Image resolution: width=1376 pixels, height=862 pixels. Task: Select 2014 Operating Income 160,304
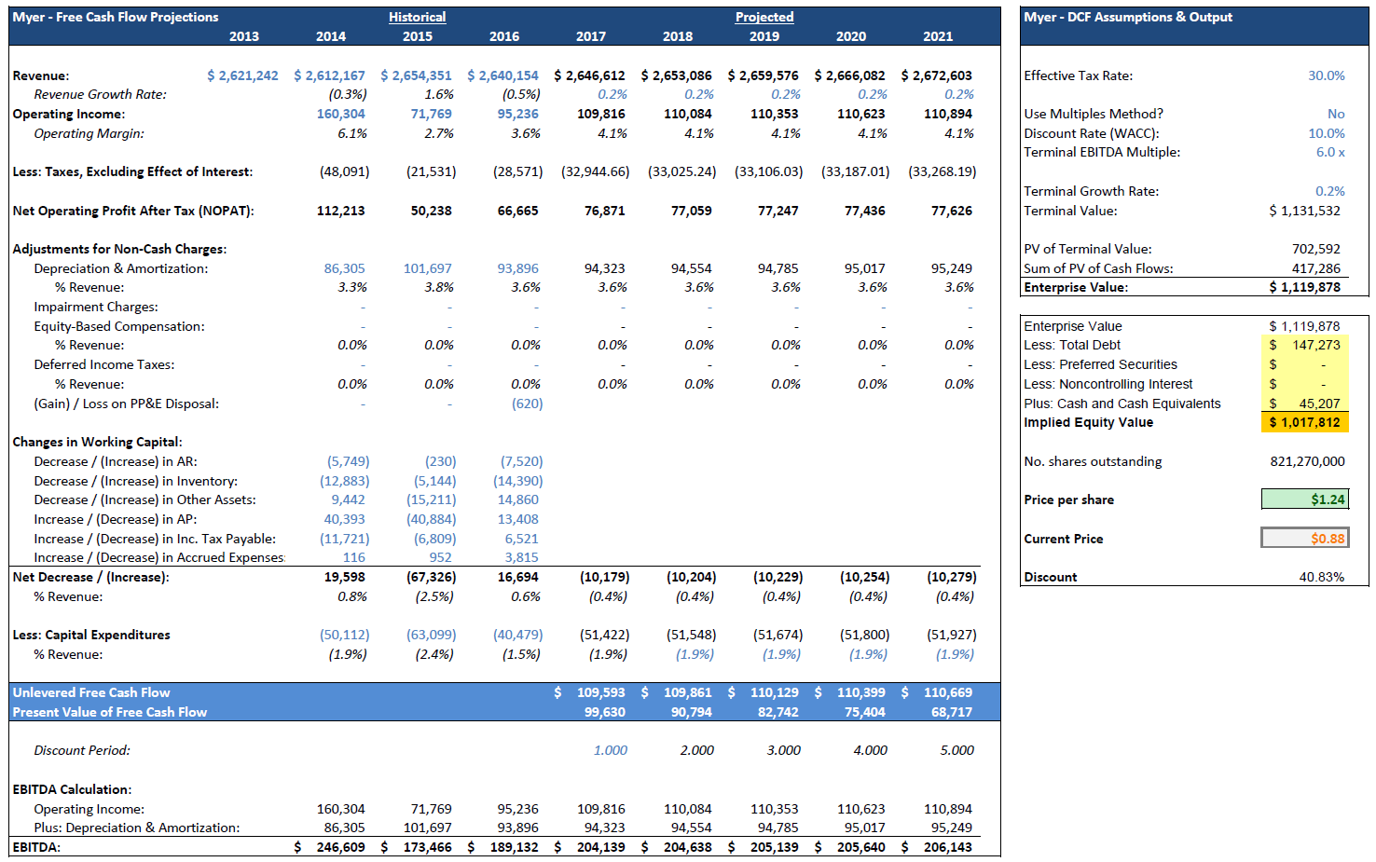coord(340,114)
